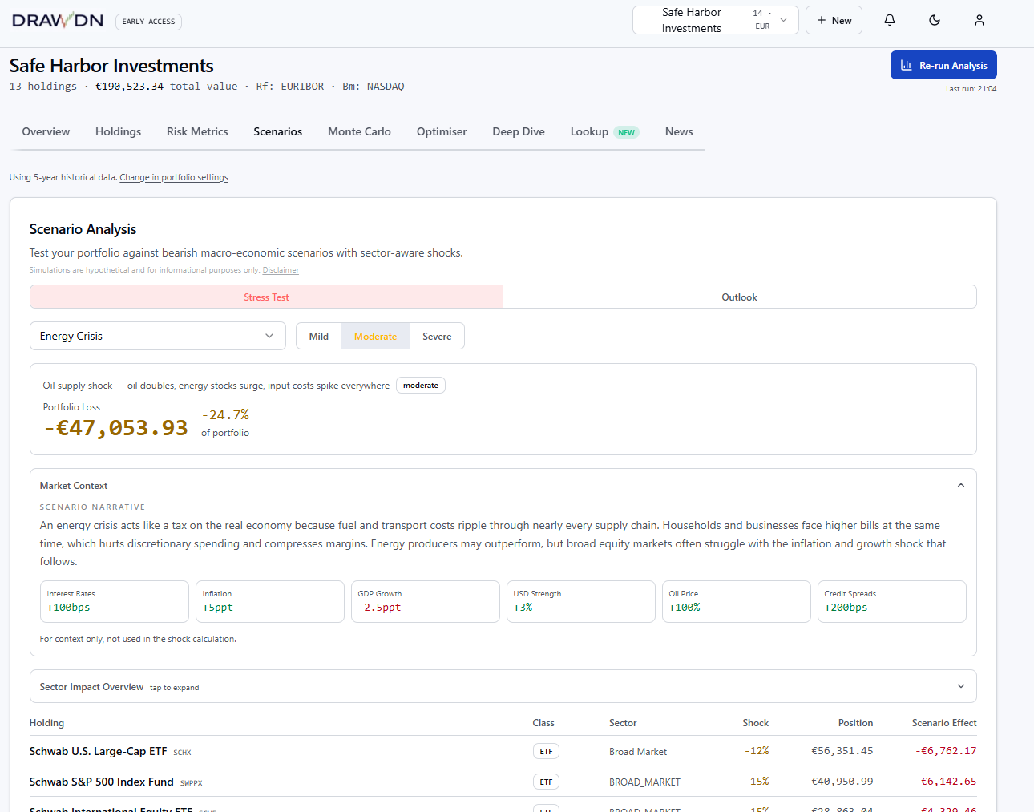Screen dimensions: 1034x812
Task: Toggle dark mode moon icon
Action: coord(935,20)
